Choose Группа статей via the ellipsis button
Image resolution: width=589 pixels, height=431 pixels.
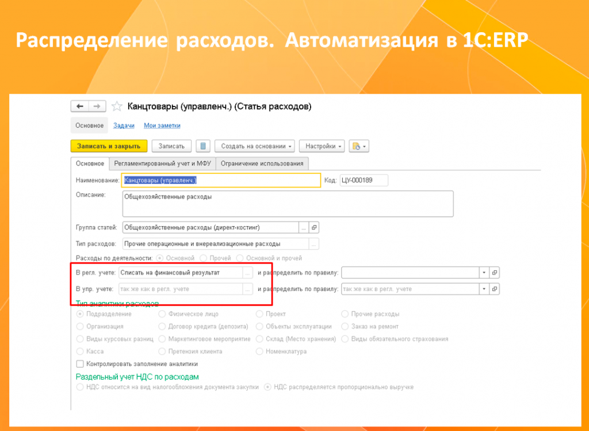304,227
